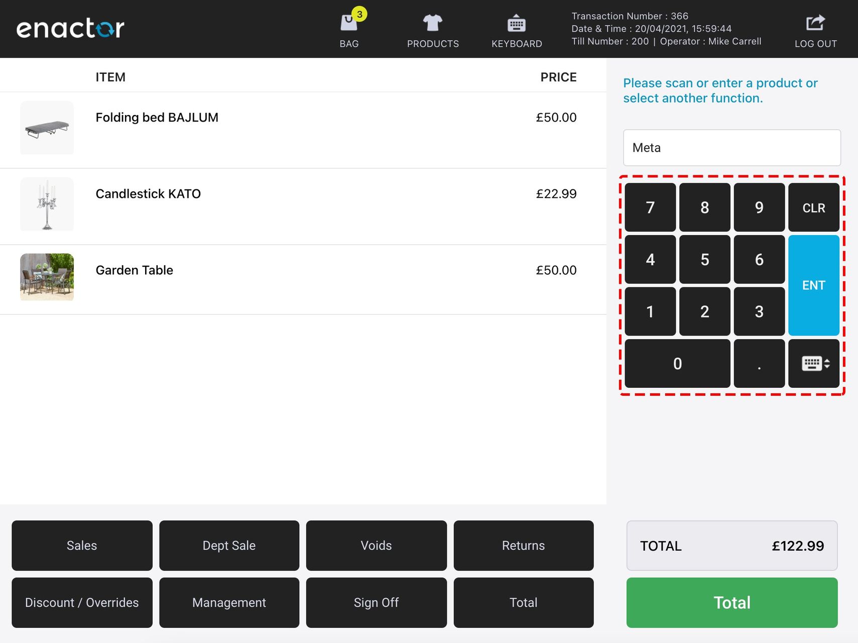Select the Candlestick KATO image
The image size is (858, 643).
tap(47, 204)
